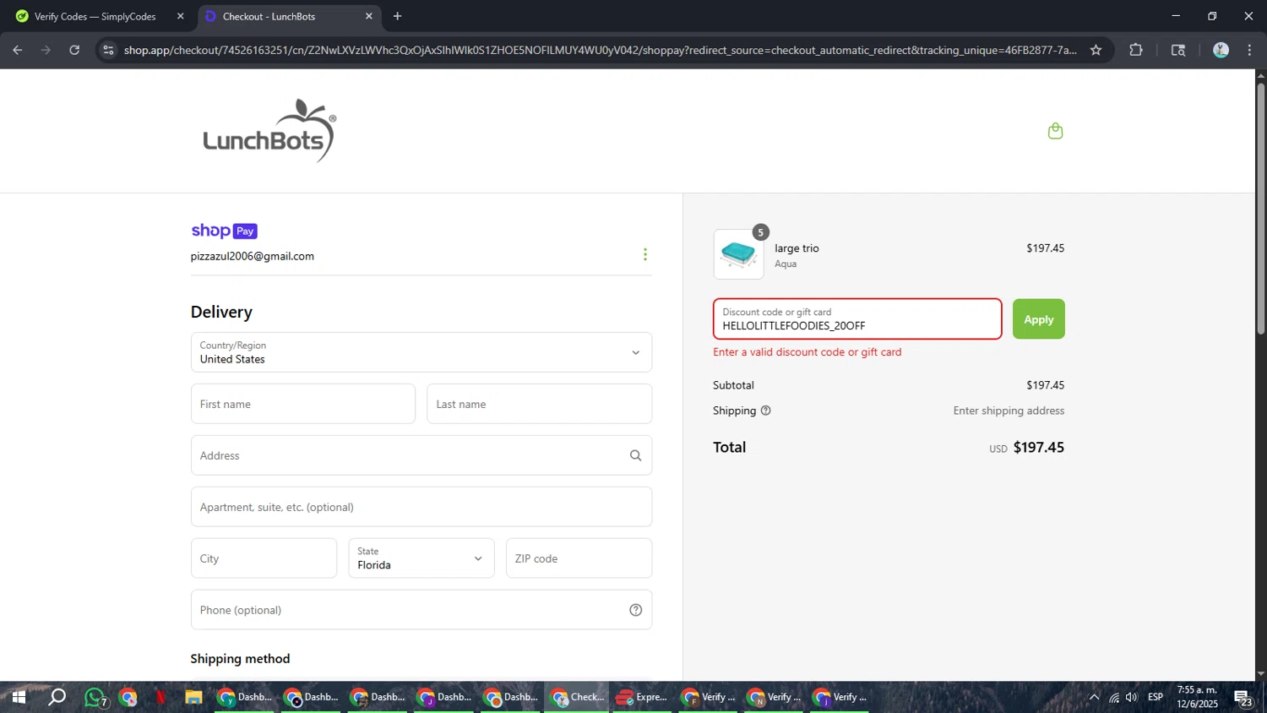Image resolution: width=1267 pixels, height=713 pixels.
Task: Switch to Checkout - LunchBots tab
Action: [x=287, y=16]
